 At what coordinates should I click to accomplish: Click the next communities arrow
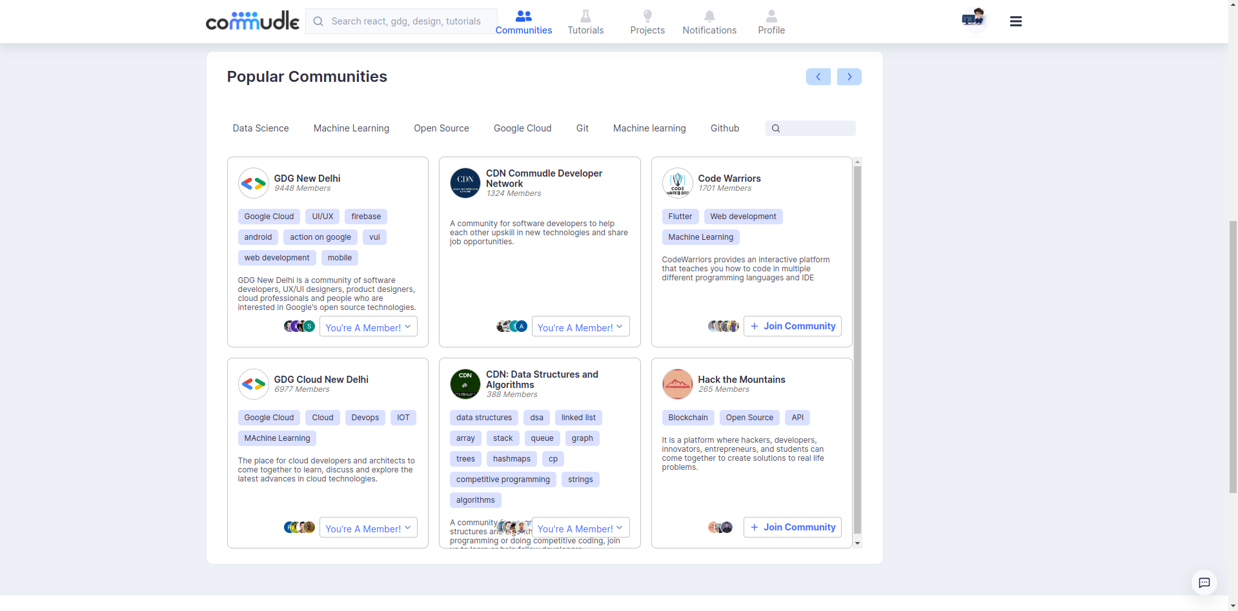849,77
